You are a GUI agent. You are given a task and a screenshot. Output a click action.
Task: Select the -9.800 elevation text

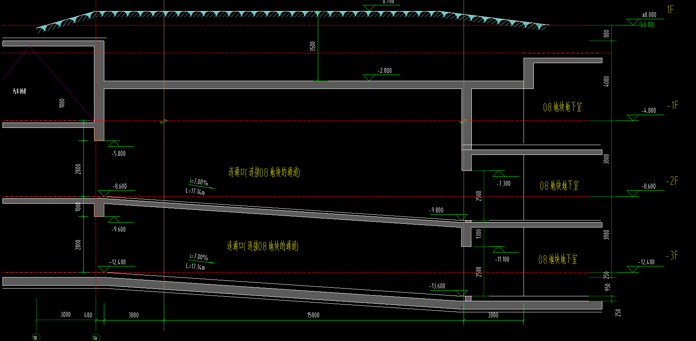[x=436, y=210]
